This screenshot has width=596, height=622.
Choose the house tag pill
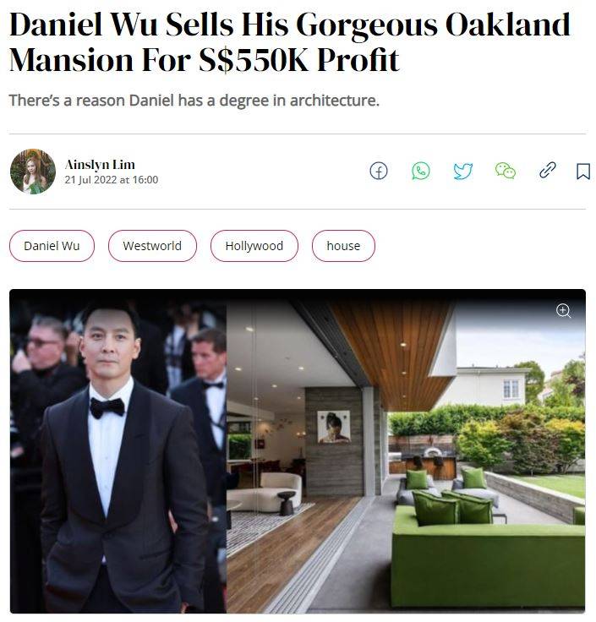pos(343,246)
